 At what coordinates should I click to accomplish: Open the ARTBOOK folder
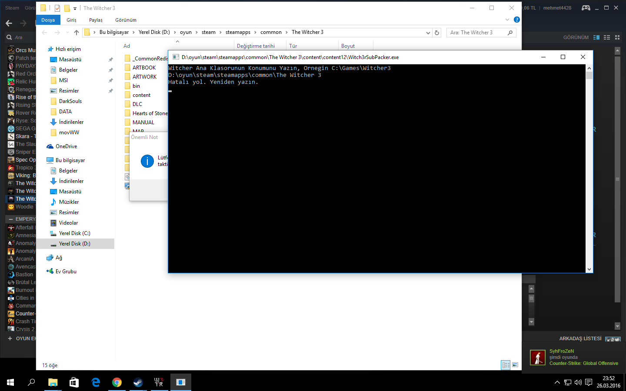click(x=144, y=68)
